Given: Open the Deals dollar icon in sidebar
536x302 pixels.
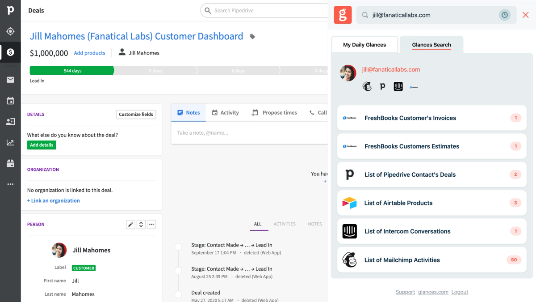Looking at the screenshot, I should [x=10, y=52].
